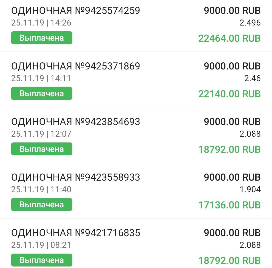Click the 17136.00 RUB payout amount
Viewport: 272px width, 268px height.
click(x=229, y=205)
